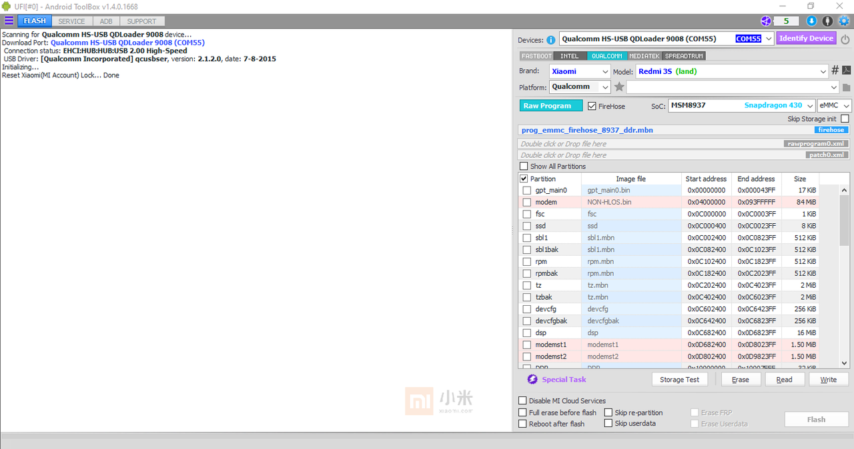
Task: Click the numeric field showing 5
Action: (x=787, y=21)
